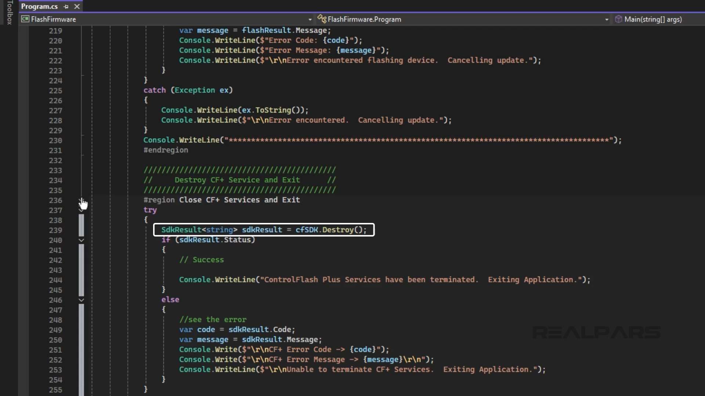The height and width of the screenshot is (396, 705).
Task: Click the 'else' keyword on line 246
Action: click(x=170, y=300)
